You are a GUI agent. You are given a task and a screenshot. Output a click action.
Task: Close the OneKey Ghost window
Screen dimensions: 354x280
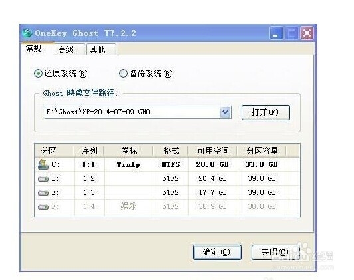pyautogui.click(x=307, y=33)
